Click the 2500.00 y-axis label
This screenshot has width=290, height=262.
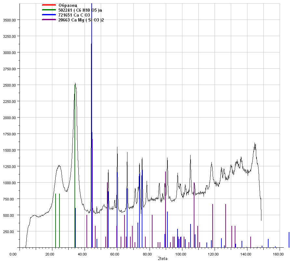pyautogui.click(x=9, y=85)
